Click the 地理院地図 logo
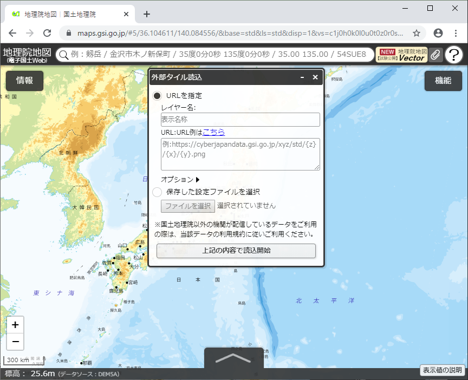 point(27,55)
